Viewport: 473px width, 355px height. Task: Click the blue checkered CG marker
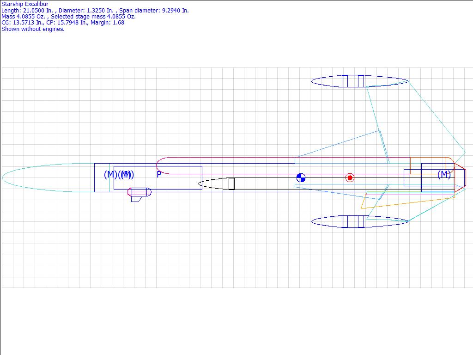[301, 177]
